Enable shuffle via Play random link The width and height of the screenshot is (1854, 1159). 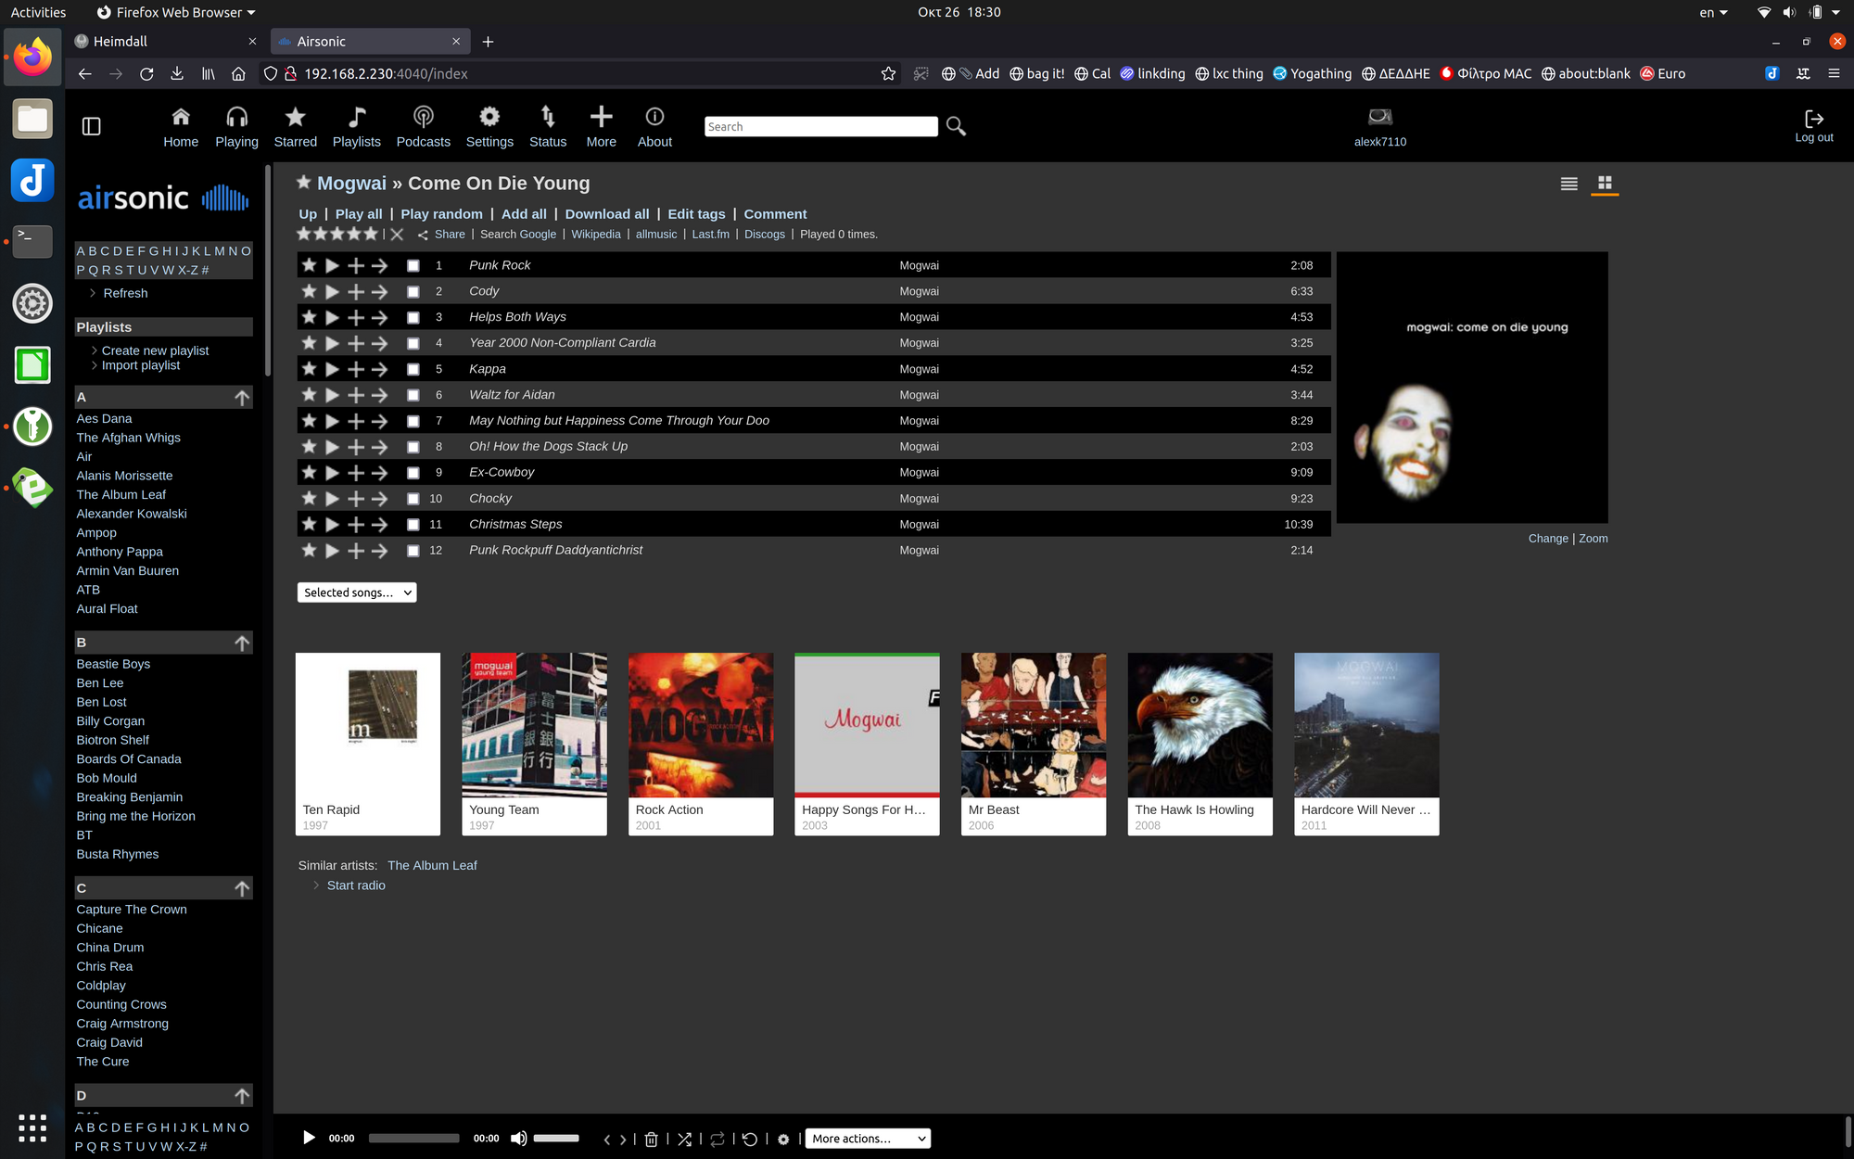(x=440, y=213)
